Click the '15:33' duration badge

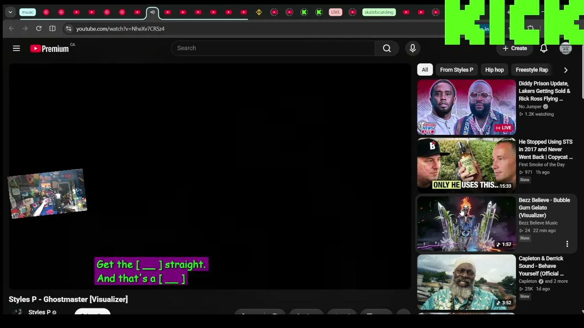(505, 186)
